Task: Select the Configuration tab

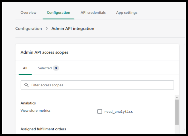Action: click(x=58, y=13)
